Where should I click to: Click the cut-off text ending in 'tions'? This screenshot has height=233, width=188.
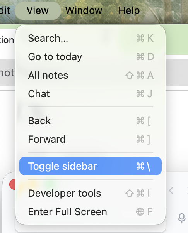(x=8, y=40)
